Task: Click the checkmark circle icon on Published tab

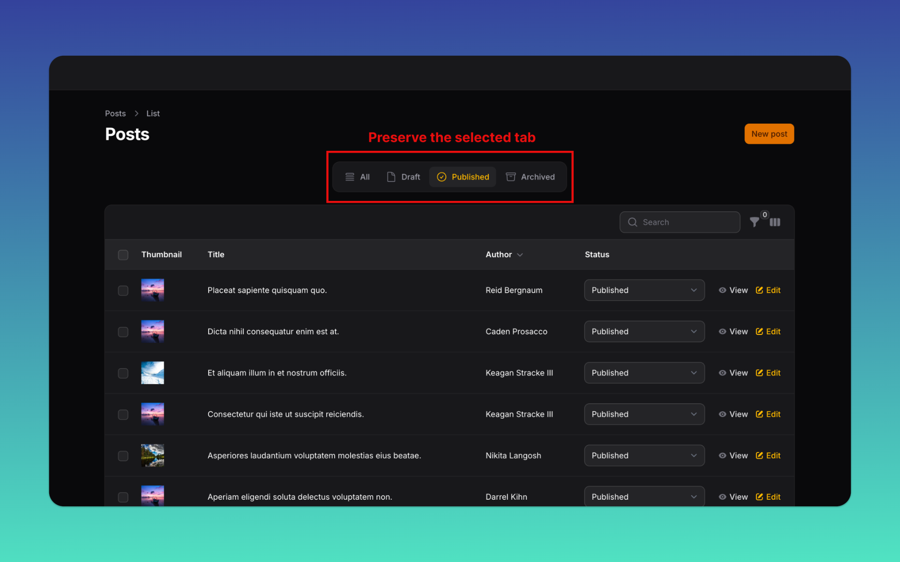Action: [x=441, y=177]
